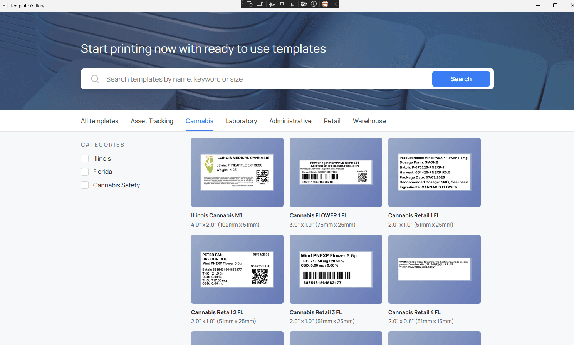
Task: Activate the region capture square icon
Action: click(x=282, y=4)
